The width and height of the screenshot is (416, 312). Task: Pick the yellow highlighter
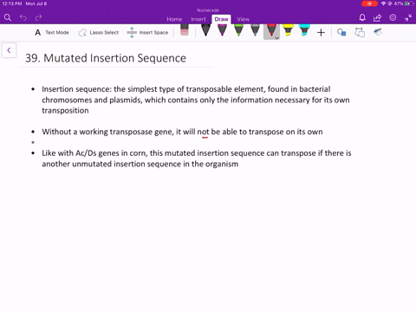(288, 30)
